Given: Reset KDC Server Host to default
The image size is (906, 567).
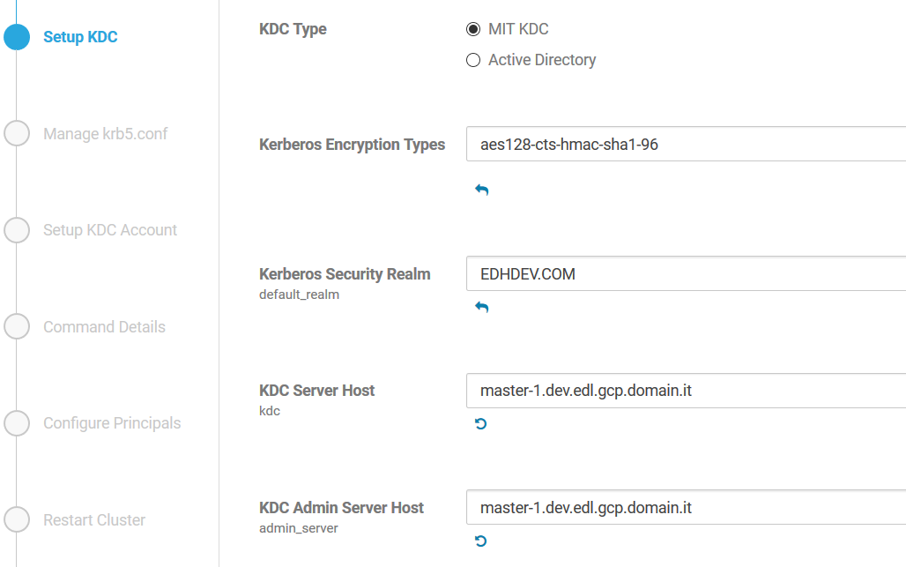Looking at the screenshot, I should pyautogui.click(x=480, y=423).
